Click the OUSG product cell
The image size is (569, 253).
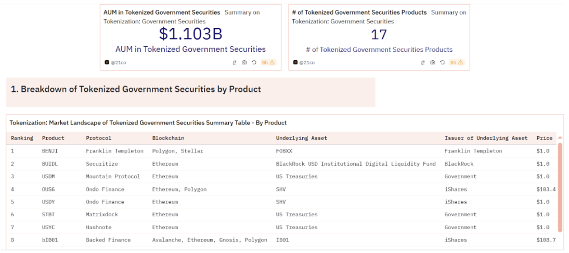pyautogui.click(x=48, y=189)
